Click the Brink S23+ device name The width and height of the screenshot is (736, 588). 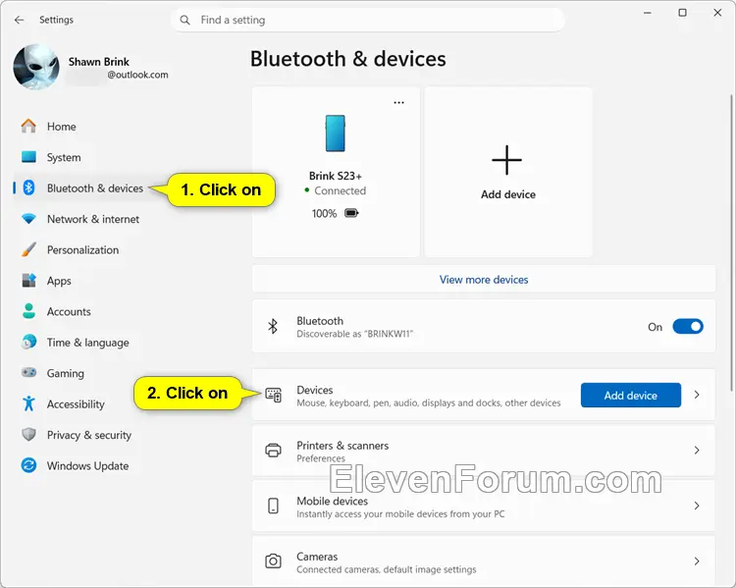click(336, 176)
